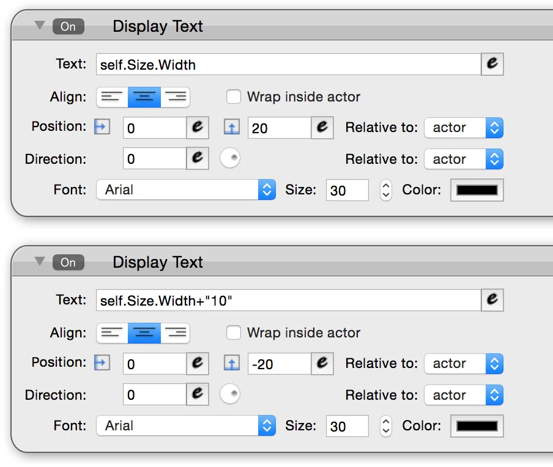Select center alignment in bottom Display Text

coord(144,333)
